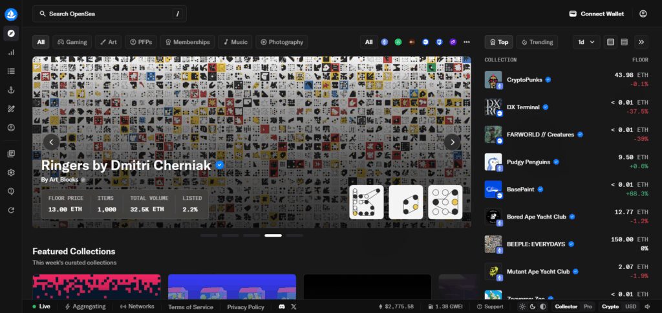Image resolution: width=662 pixels, height=313 pixels.
Task: Switch to light theme sun icon
Action: point(522,307)
